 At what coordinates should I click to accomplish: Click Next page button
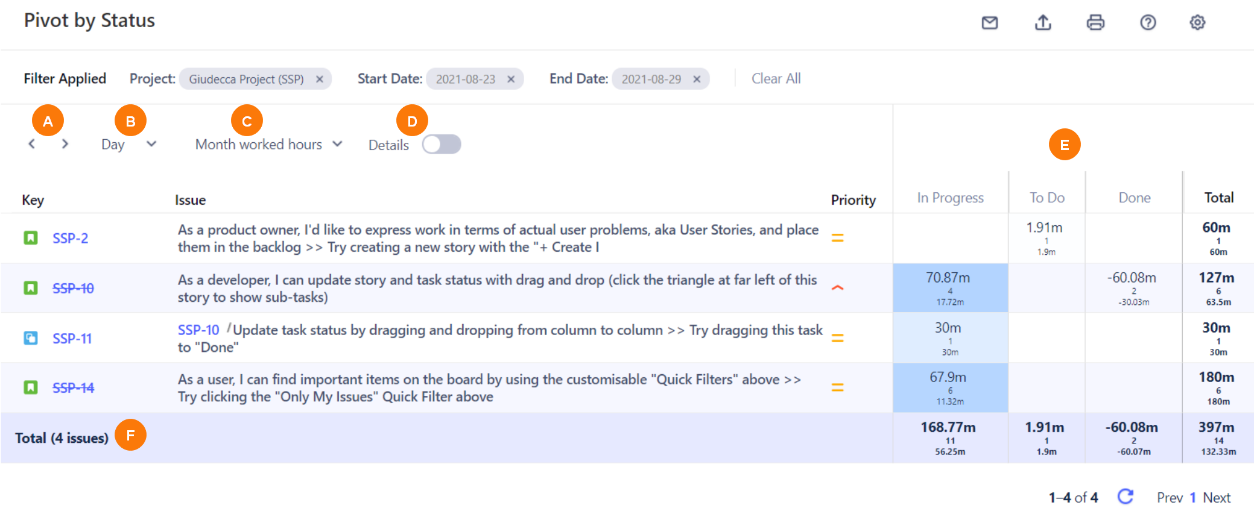coord(1217,498)
